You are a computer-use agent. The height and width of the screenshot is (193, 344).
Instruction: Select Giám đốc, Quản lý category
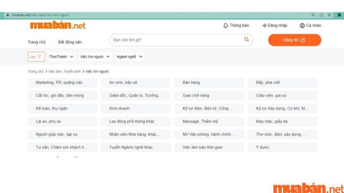[x=136, y=96]
